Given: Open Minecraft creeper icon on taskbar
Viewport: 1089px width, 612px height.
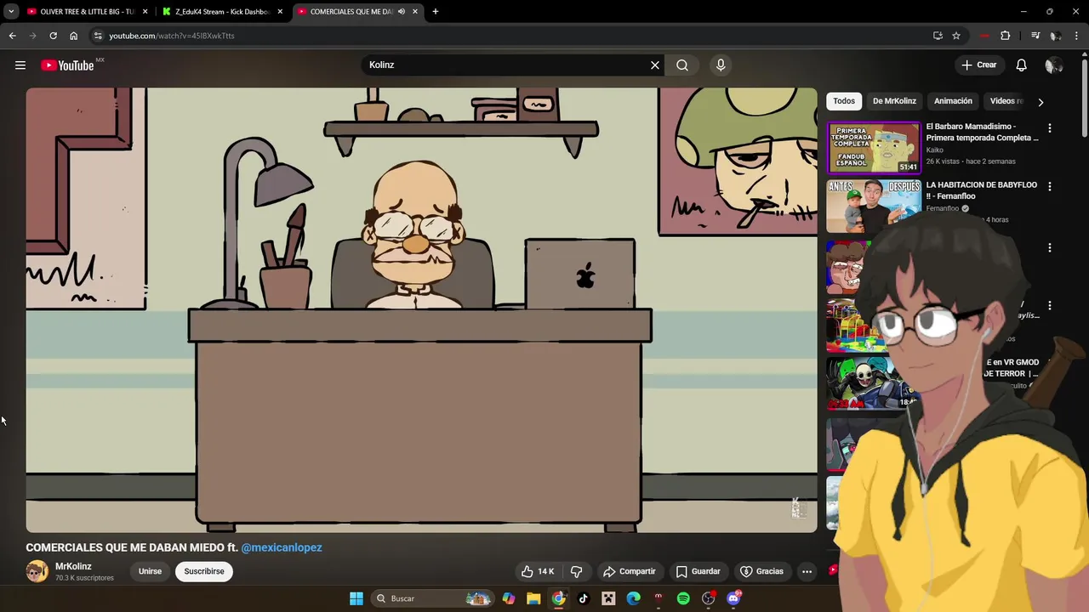Looking at the screenshot, I should pos(608,598).
